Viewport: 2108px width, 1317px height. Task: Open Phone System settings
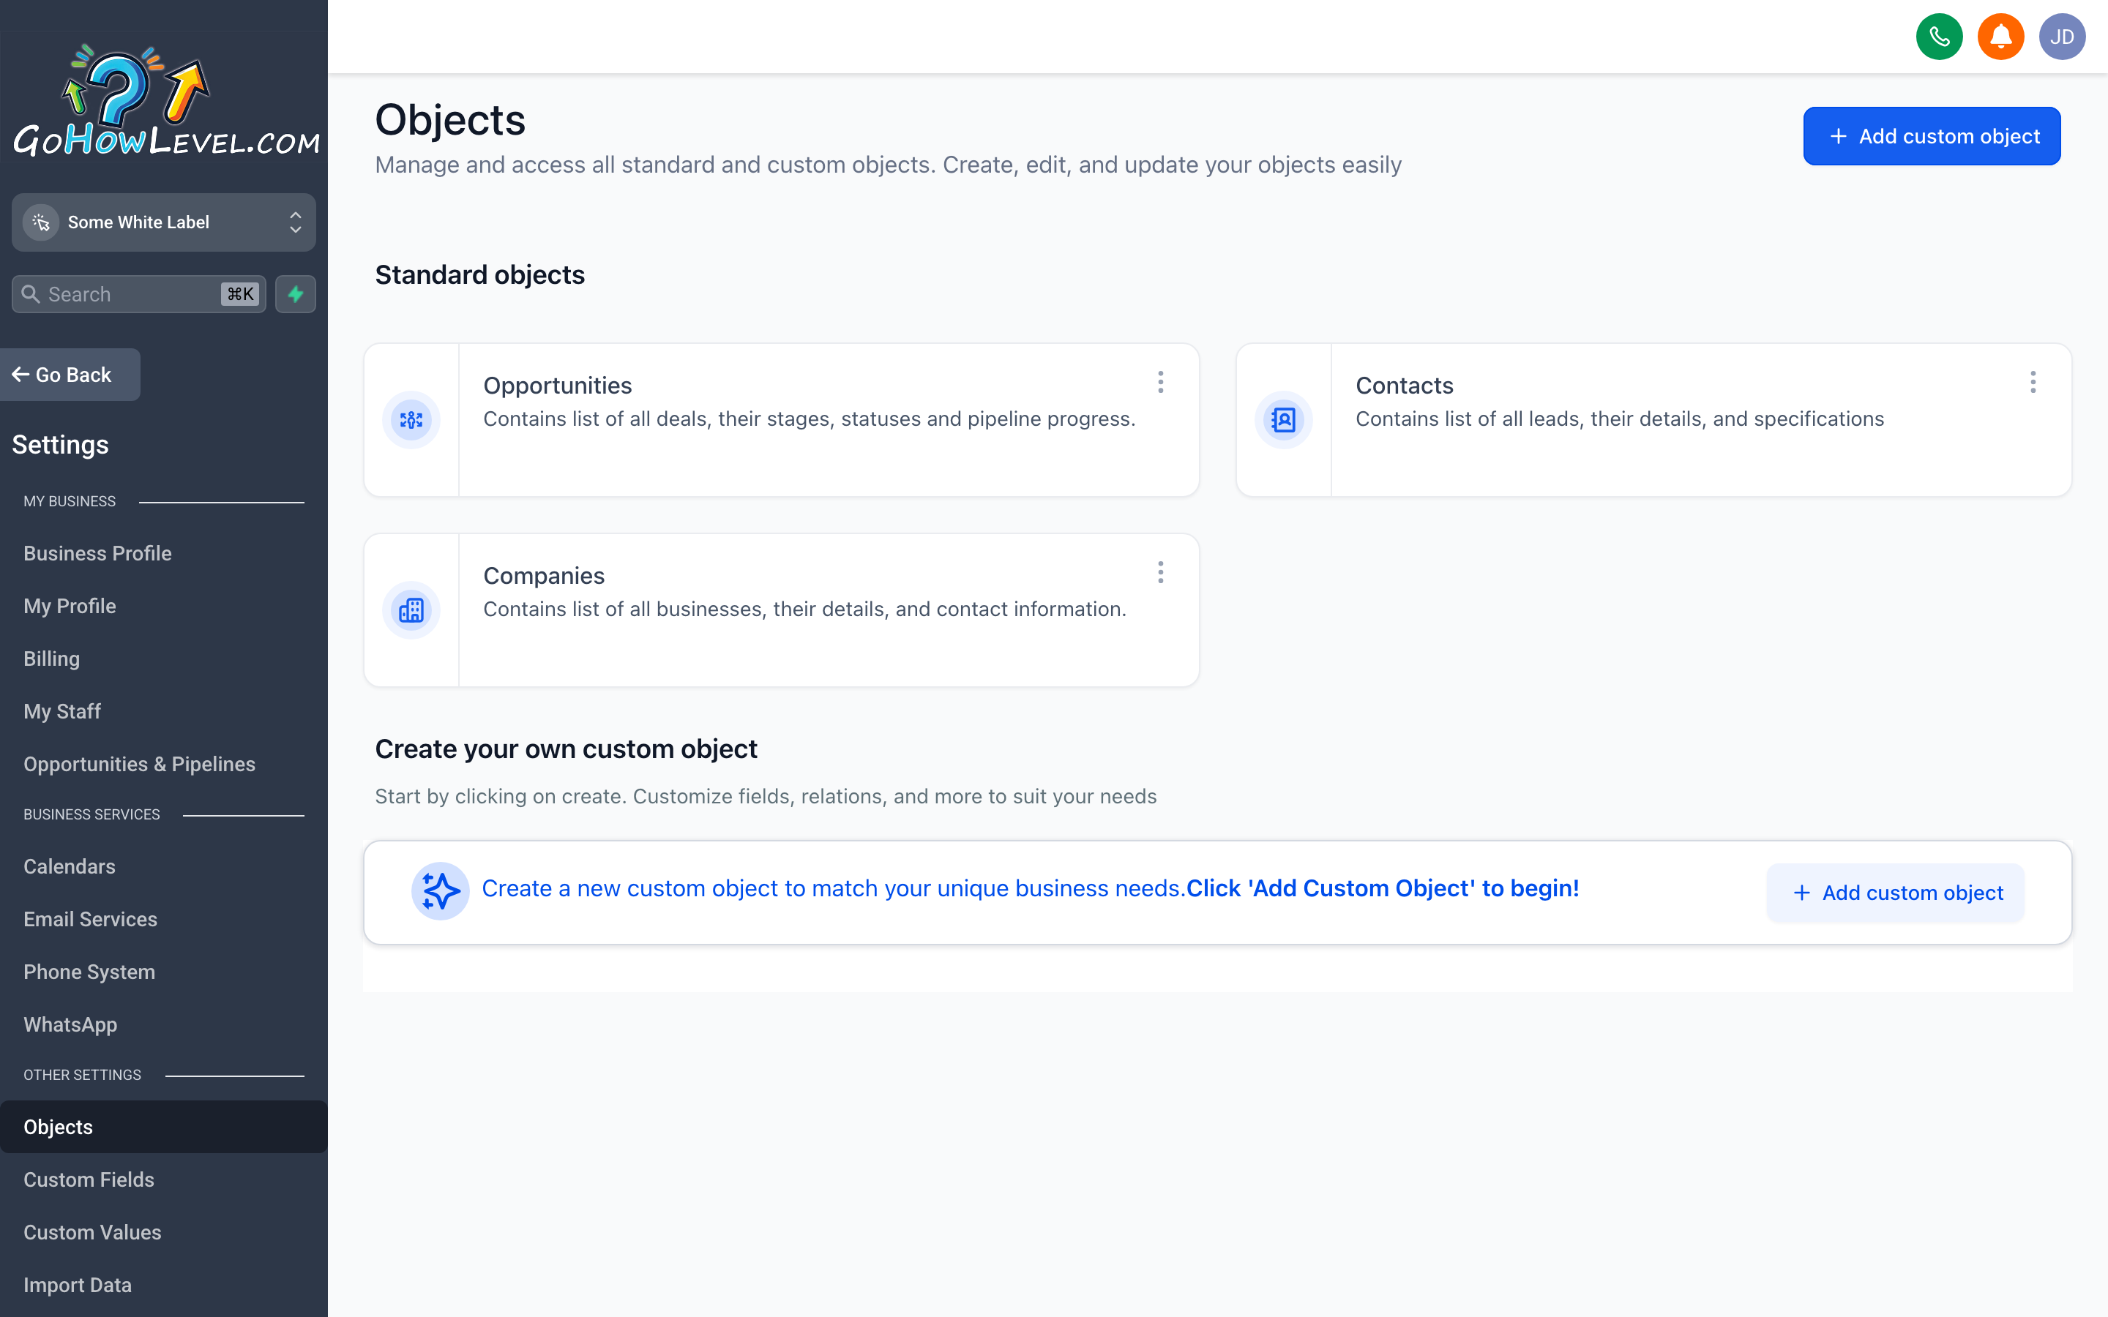[x=89, y=972]
